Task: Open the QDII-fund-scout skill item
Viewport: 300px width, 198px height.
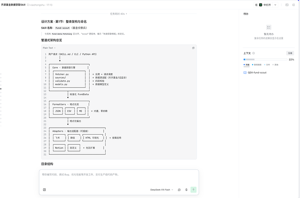Action: tap(255, 73)
